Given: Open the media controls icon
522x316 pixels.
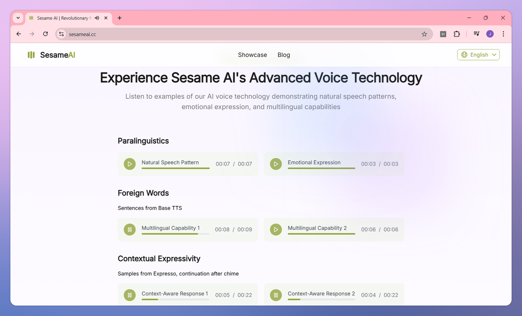Looking at the screenshot, I should (477, 34).
